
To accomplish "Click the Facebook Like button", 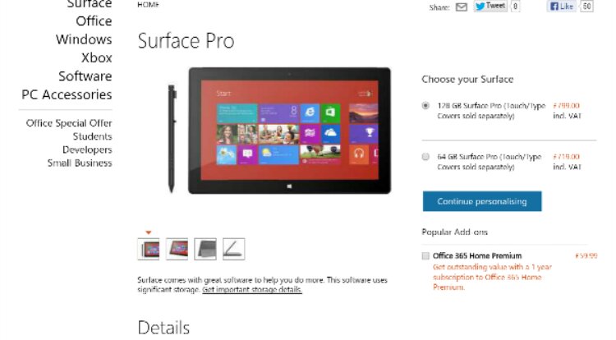I will tap(562, 7).
